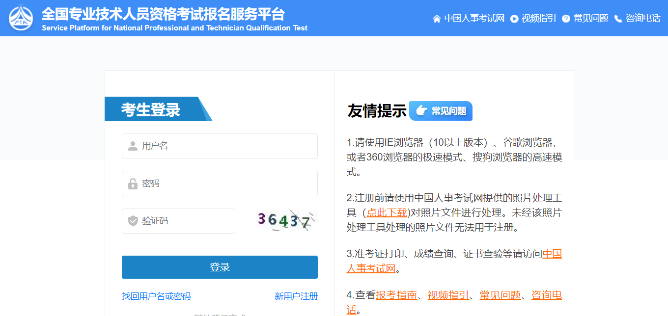Open 咨询电话 in the top navigation
This screenshot has width=668, height=316.
click(643, 19)
